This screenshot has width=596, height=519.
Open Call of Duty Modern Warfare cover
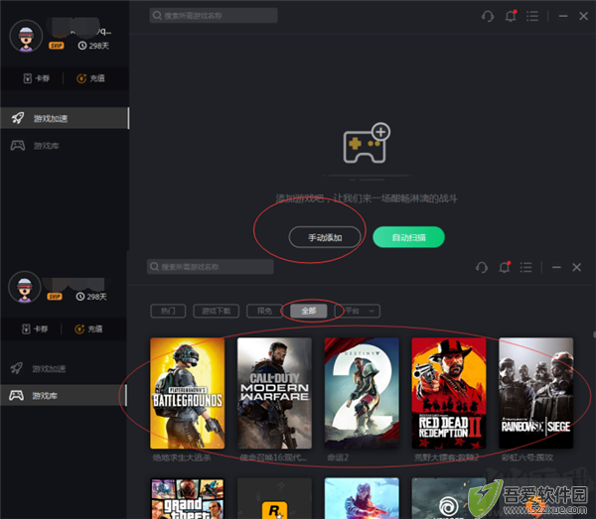(x=274, y=393)
